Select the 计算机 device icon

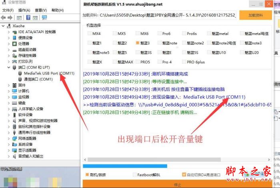15,91
